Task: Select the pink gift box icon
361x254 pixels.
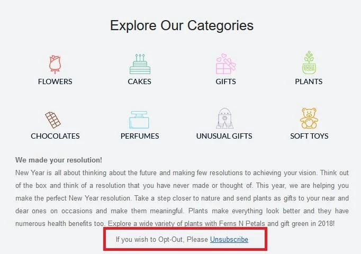Action: click(225, 63)
